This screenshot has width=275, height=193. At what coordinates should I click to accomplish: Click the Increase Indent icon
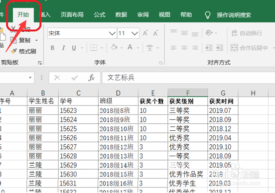click(x=220, y=48)
